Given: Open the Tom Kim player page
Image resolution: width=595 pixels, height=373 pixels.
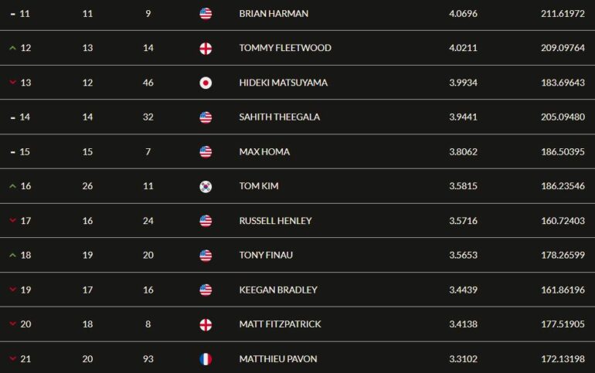Looking at the screenshot, I should 259,186.
